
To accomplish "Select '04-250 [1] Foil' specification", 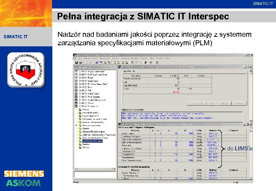I will pyautogui.click(x=85, y=91).
